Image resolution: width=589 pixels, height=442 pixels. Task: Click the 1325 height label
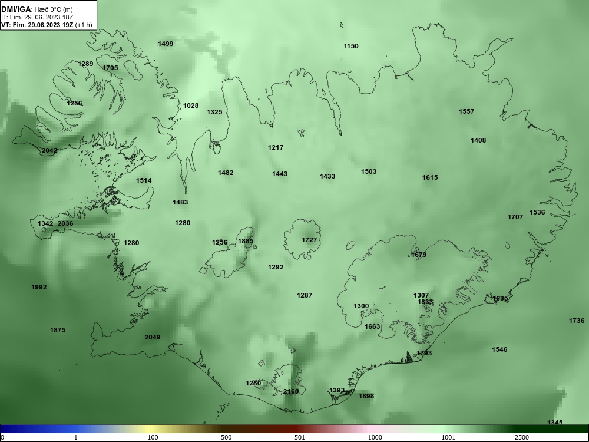tap(214, 112)
